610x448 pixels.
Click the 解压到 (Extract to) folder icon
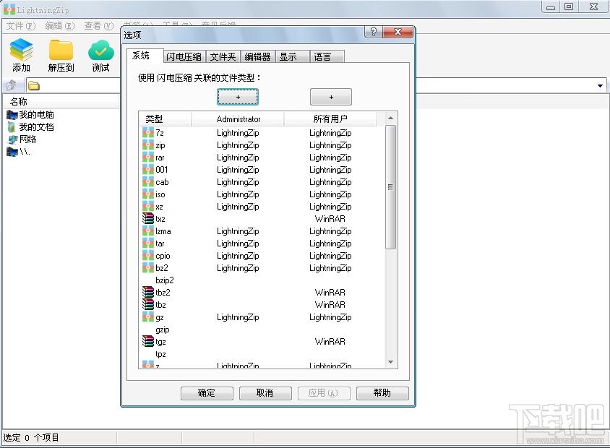tap(61, 50)
